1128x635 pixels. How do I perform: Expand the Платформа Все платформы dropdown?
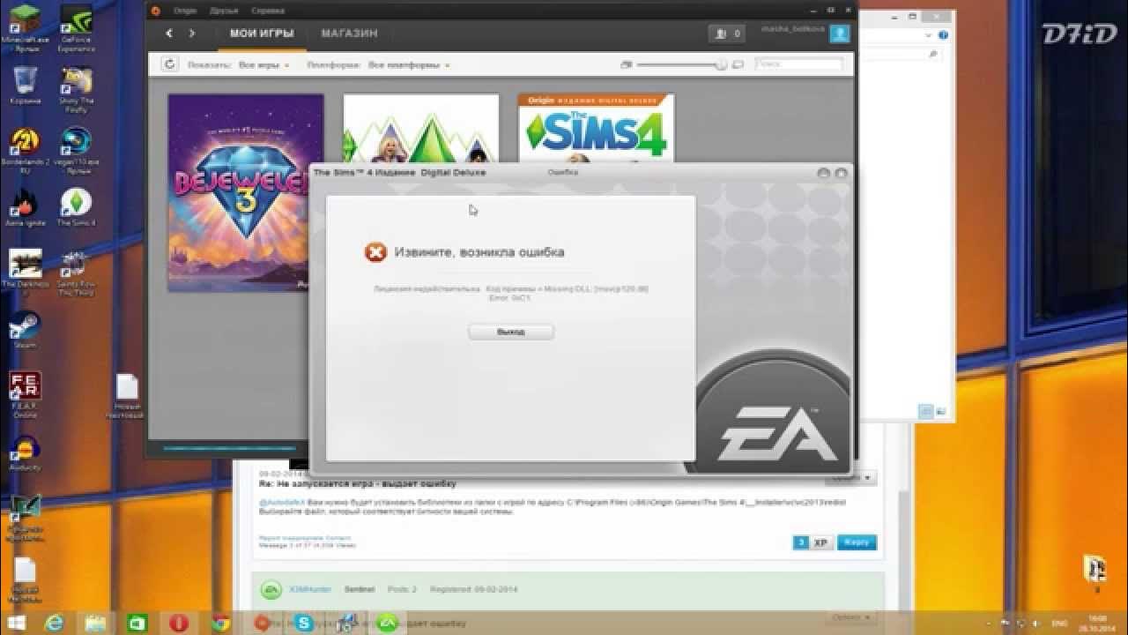(x=409, y=64)
